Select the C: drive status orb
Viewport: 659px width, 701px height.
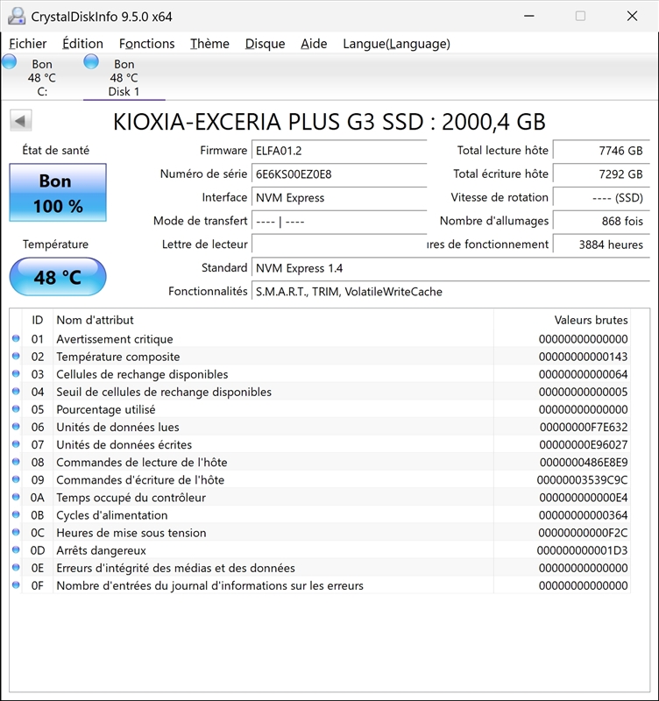click(10, 61)
